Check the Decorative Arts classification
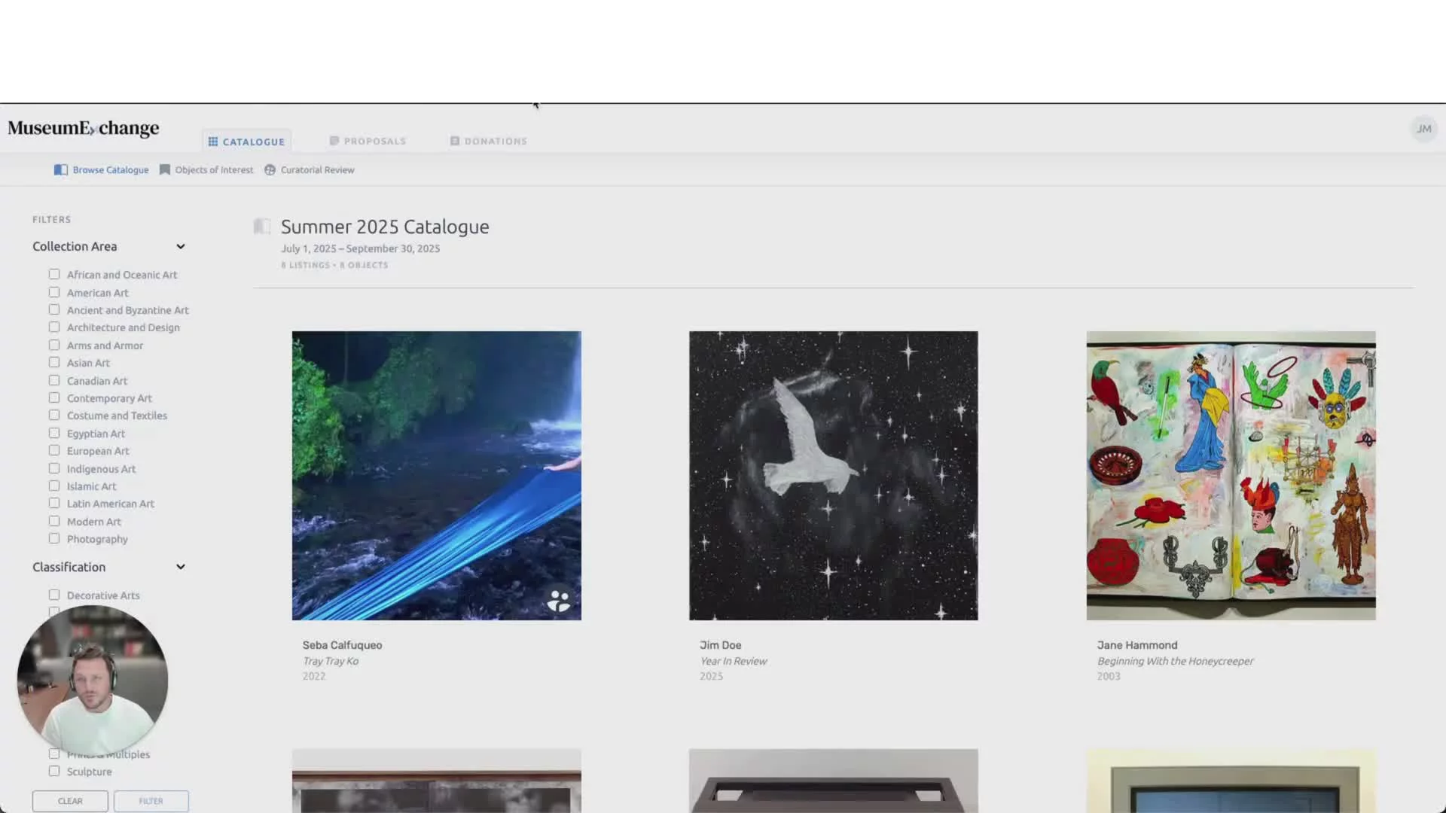The height and width of the screenshot is (813, 1446). [x=54, y=595]
